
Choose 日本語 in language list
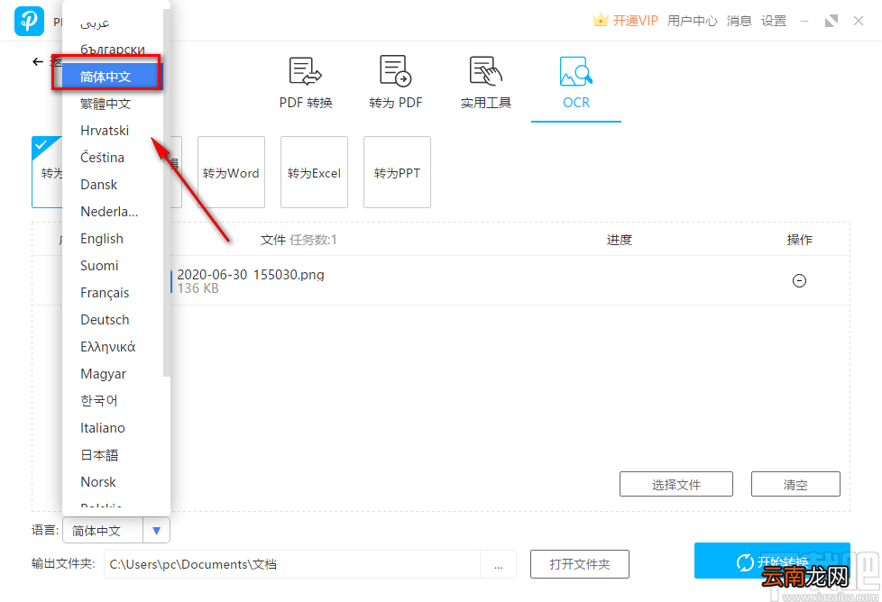pyautogui.click(x=113, y=455)
